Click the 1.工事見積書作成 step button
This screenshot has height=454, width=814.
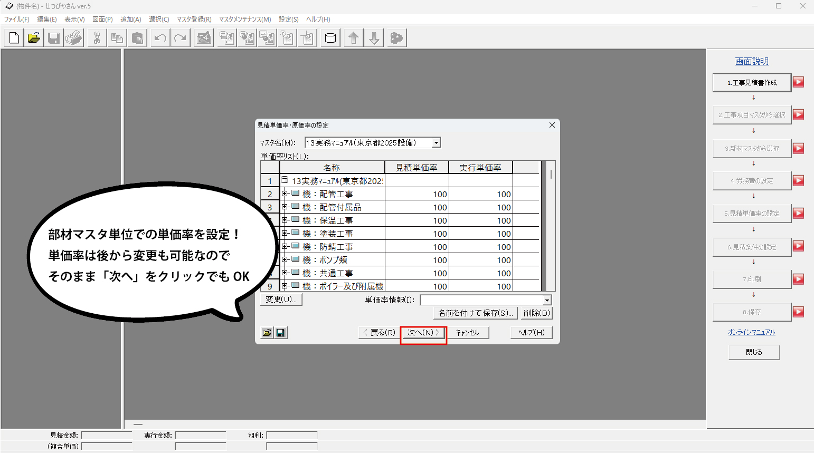[x=752, y=82]
